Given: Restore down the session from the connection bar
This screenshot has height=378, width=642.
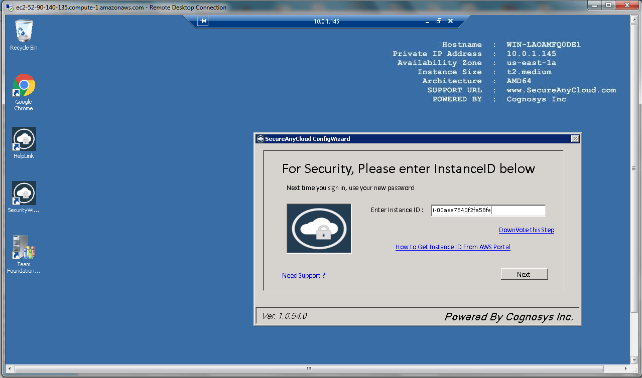Looking at the screenshot, I should point(439,21).
